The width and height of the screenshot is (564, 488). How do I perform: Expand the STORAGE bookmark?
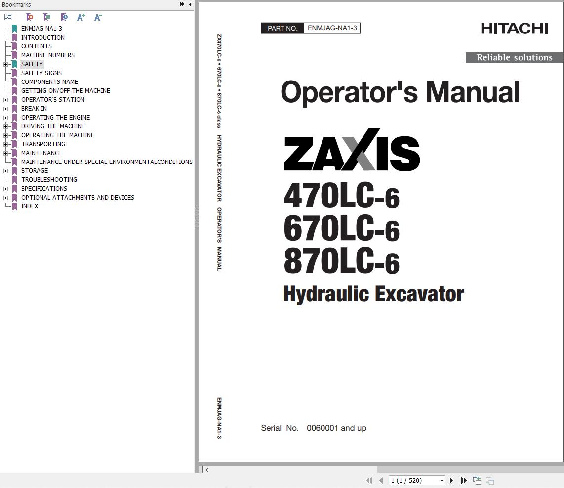pos(5,171)
